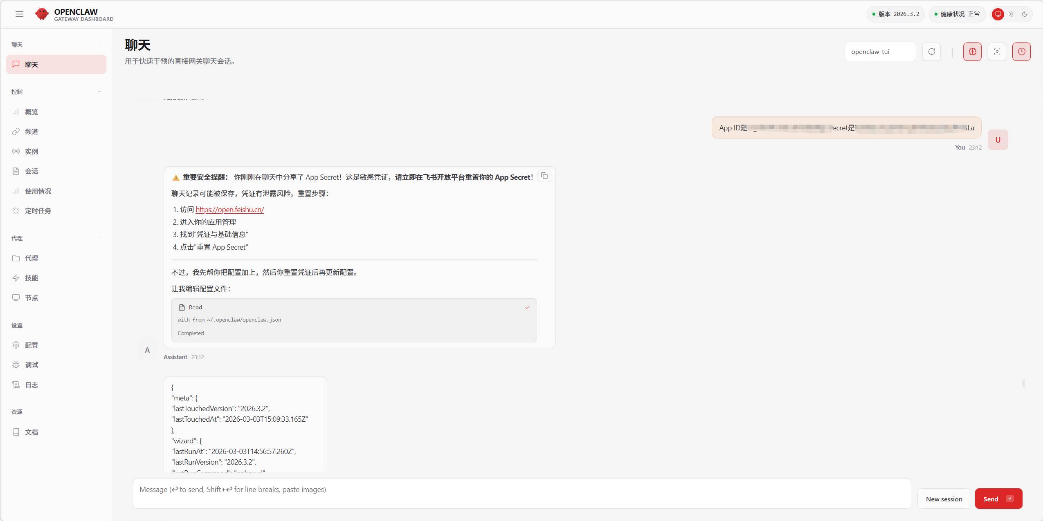Click the OpenClaw red logo

point(42,14)
